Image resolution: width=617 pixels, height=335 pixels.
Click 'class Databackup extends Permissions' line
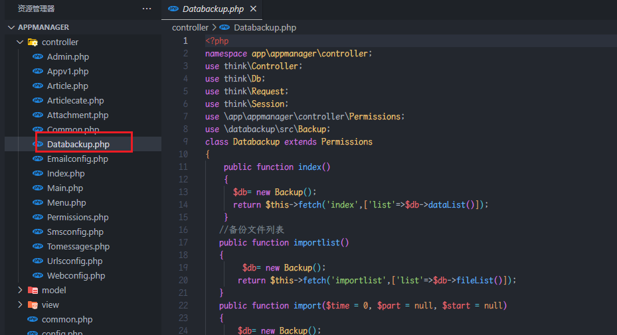[x=288, y=141]
